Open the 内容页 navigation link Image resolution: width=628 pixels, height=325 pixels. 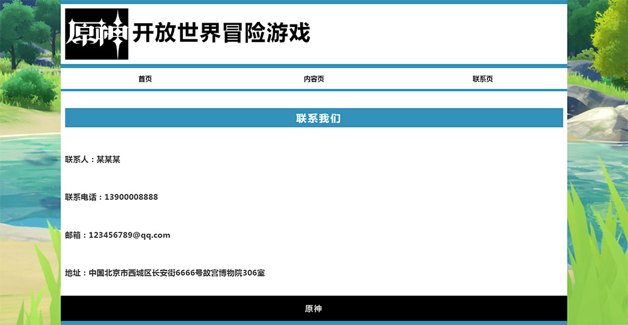pos(313,79)
